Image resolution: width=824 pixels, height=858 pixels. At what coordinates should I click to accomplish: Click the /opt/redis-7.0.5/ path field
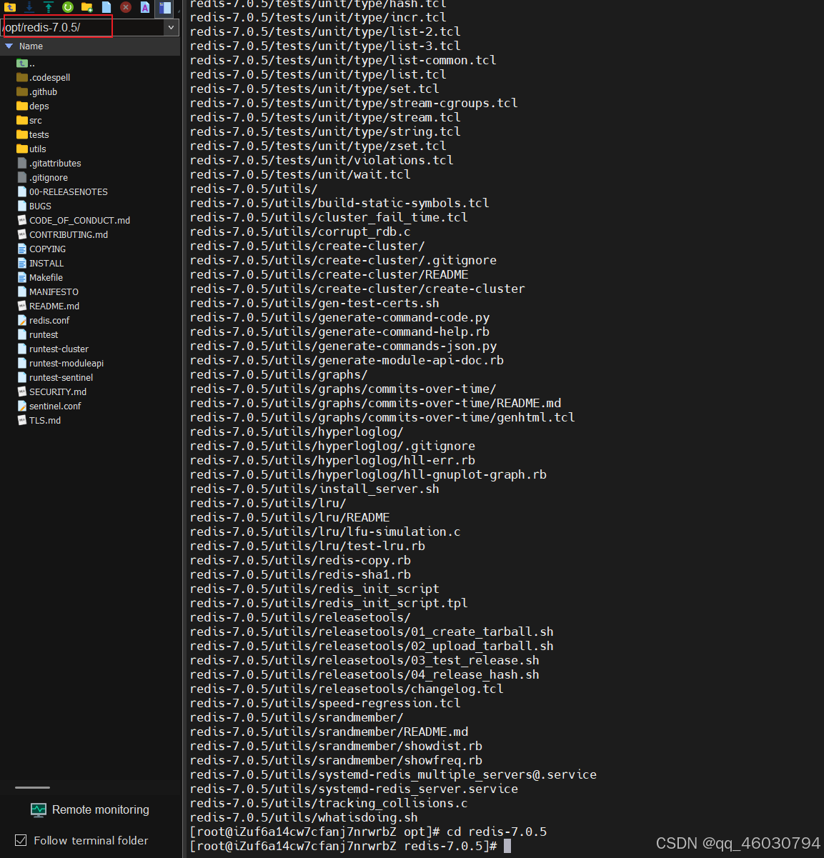pos(82,27)
